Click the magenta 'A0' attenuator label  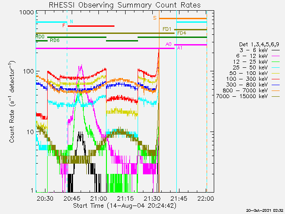(168, 44)
